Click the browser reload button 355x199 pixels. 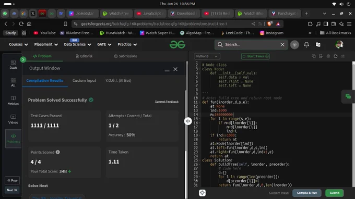[x=21, y=24]
